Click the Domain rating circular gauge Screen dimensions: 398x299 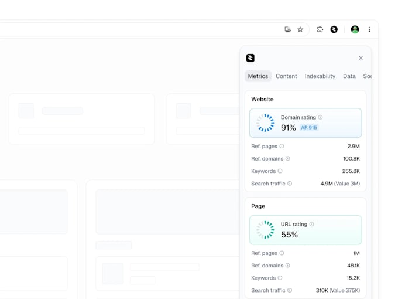point(265,123)
